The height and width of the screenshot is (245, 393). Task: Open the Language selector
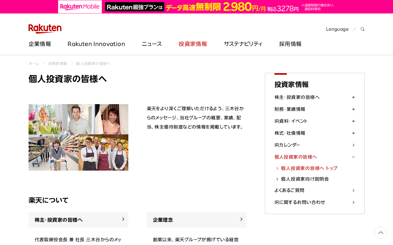tap(337, 29)
